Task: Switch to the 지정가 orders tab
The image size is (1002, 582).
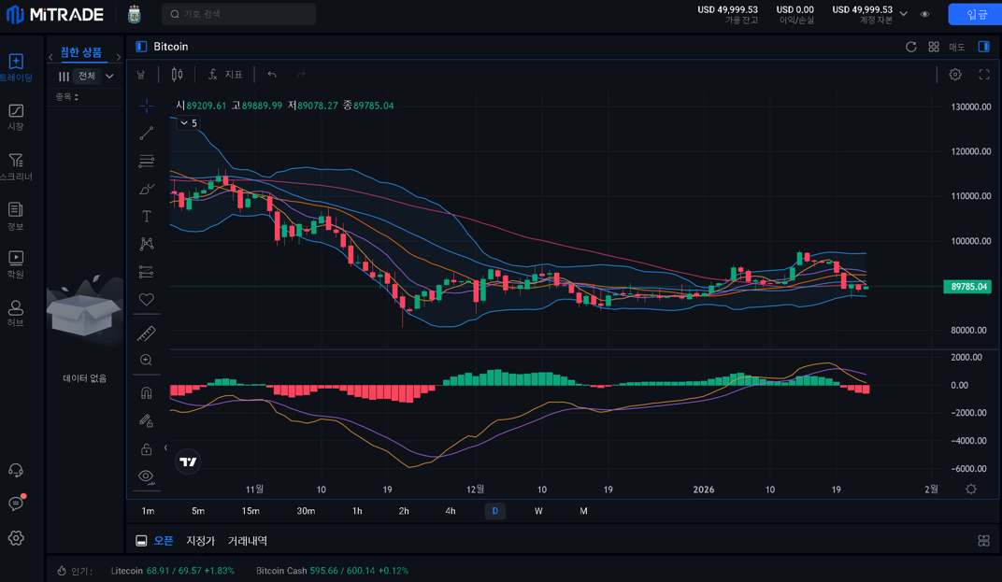Action: [x=200, y=541]
